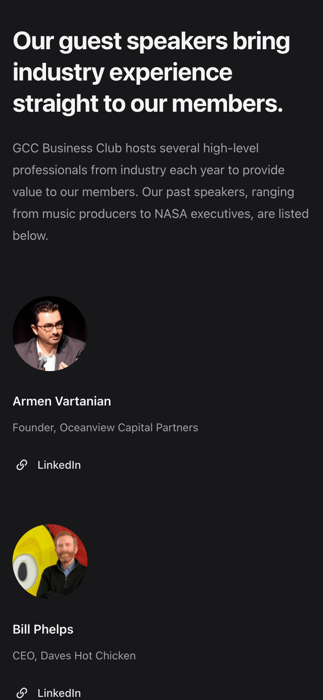The width and height of the screenshot is (323, 700).
Task: Open Bill Phelps's LinkedIn link
Action: point(59,693)
